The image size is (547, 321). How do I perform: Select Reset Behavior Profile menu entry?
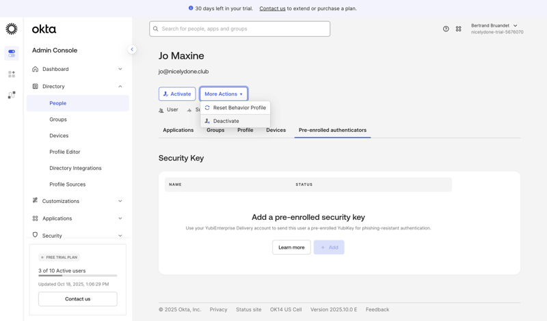coord(235,108)
